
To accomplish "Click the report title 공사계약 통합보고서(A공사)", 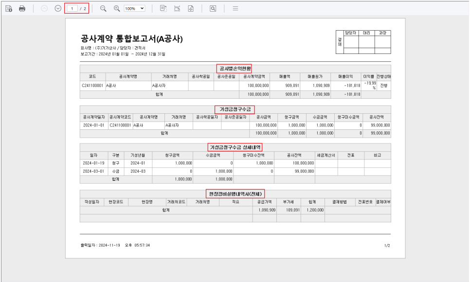I will 131,39.
